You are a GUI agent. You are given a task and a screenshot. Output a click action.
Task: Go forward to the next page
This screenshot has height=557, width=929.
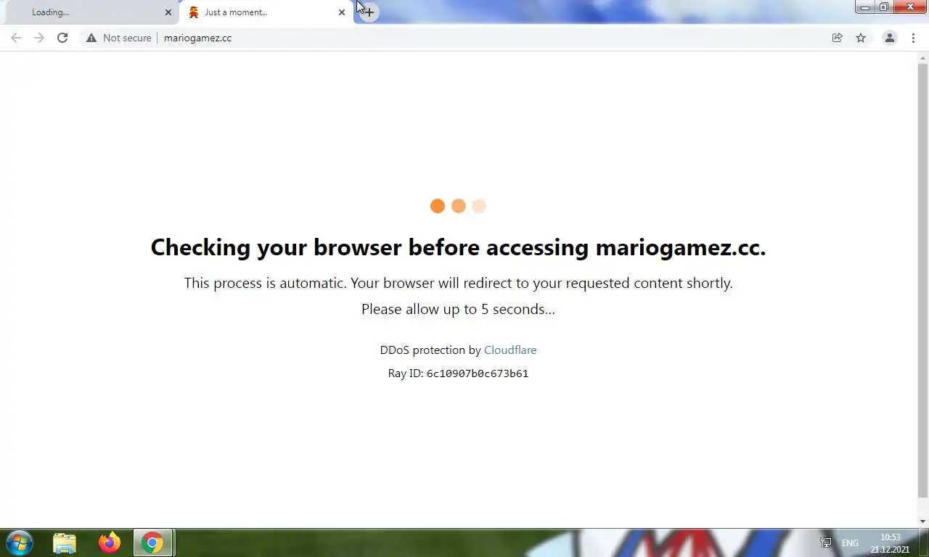pyautogui.click(x=39, y=38)
